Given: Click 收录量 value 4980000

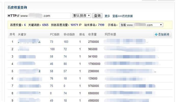Looking at the screenshot, I should click(93, 100).
